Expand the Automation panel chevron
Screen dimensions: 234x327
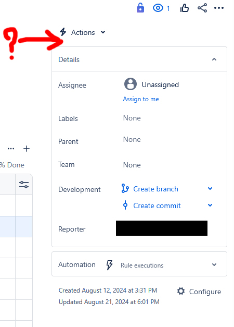pyautogui.click(x=214, y=264)
